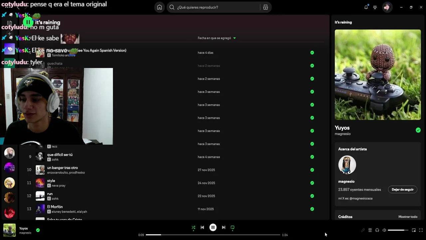Seek on the song progress bar
The height and width of the screenshot is (240, 426).
point(213,235)
